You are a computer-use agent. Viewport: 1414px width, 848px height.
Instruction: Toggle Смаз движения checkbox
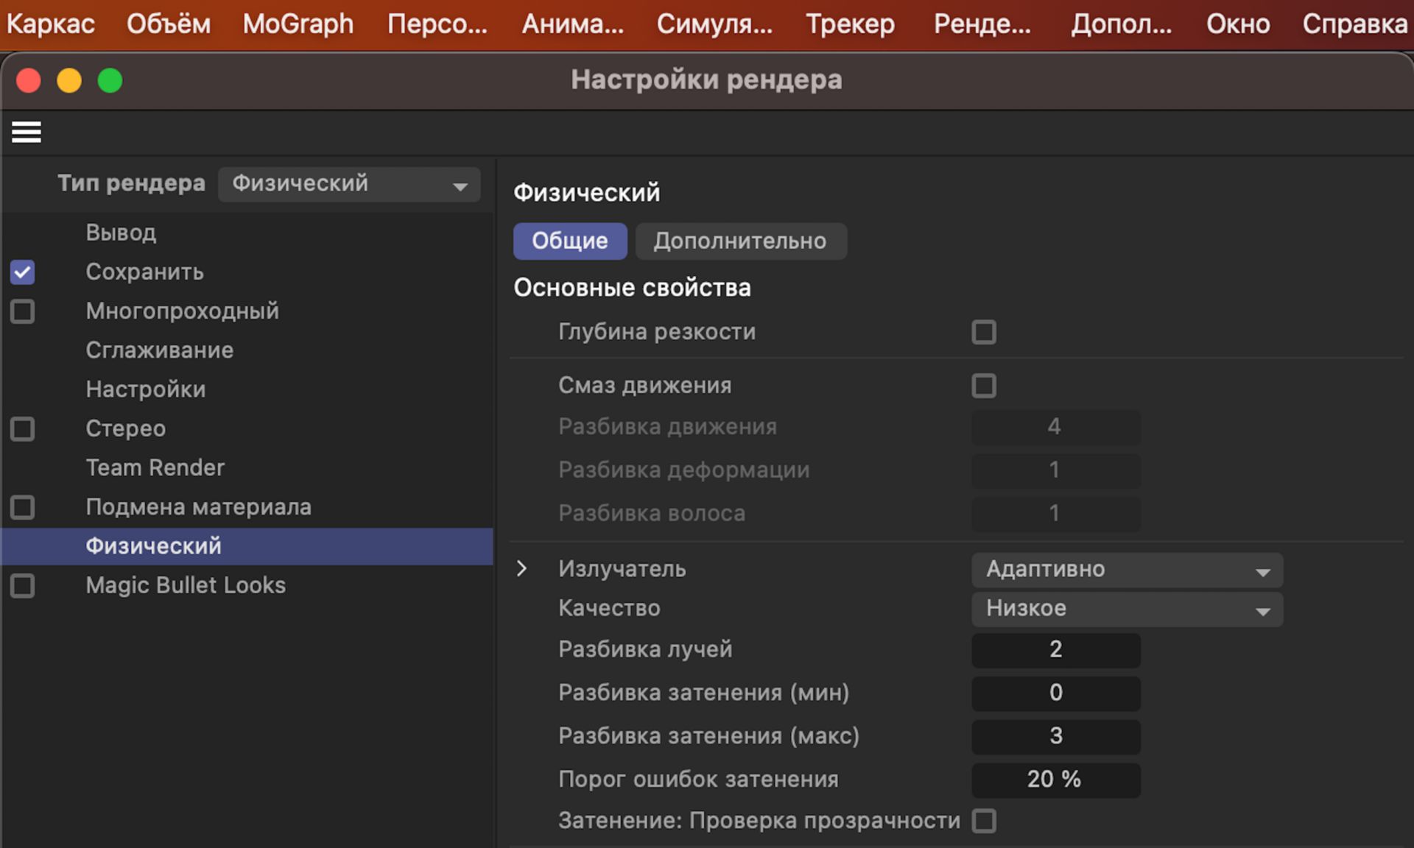(983, 386)
